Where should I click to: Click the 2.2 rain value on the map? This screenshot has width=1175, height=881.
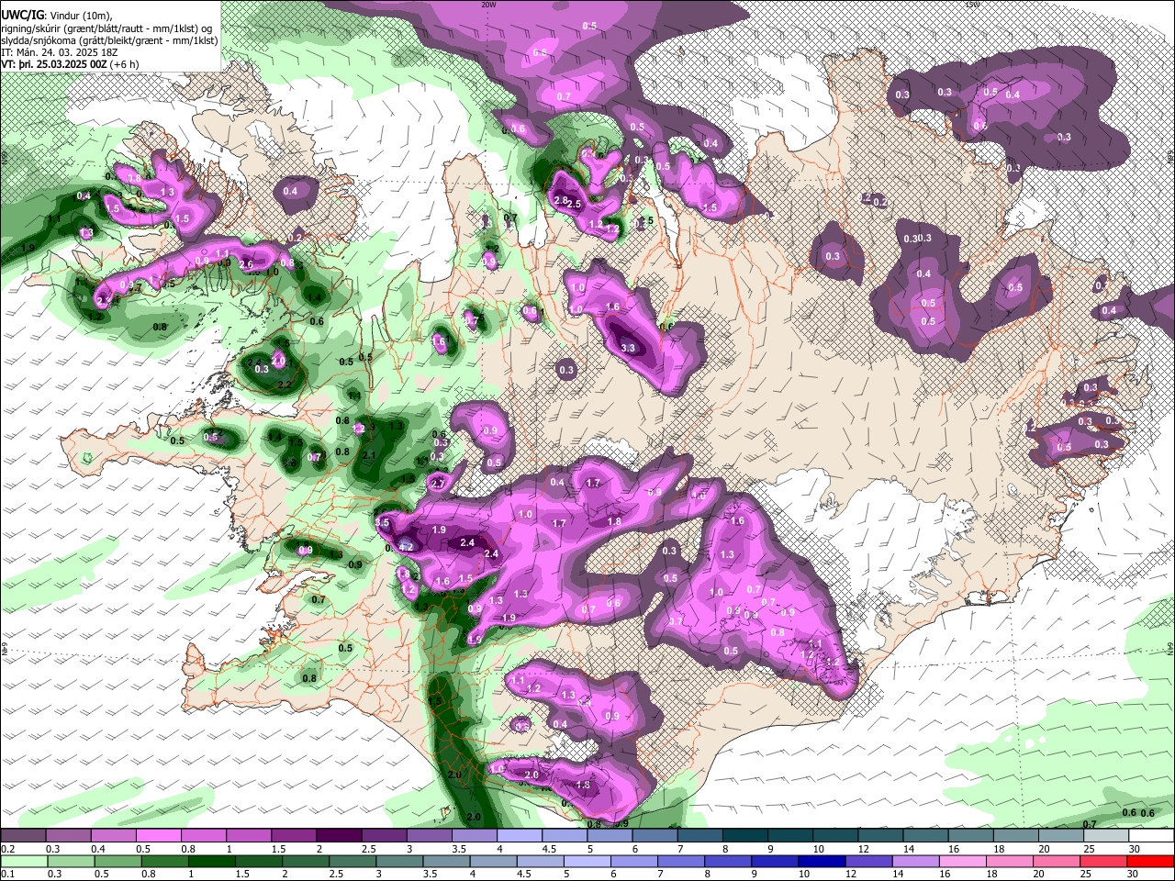point(285,385)
